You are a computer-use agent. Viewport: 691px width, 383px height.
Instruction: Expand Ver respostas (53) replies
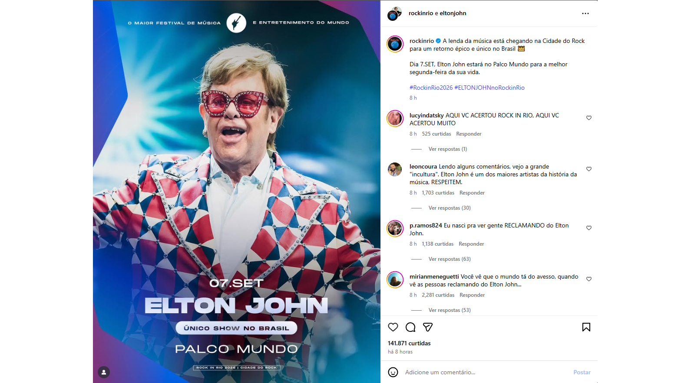[450, 310]
